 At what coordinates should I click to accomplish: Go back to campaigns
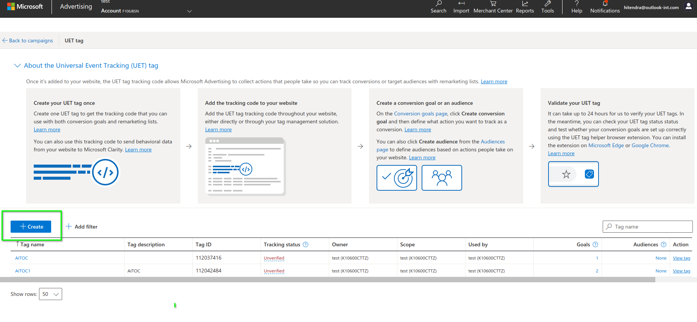(x=28, y=40)
